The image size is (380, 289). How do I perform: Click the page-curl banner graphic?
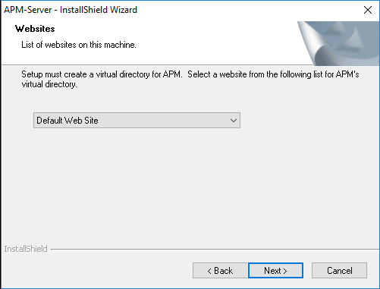tap(339, 43)
